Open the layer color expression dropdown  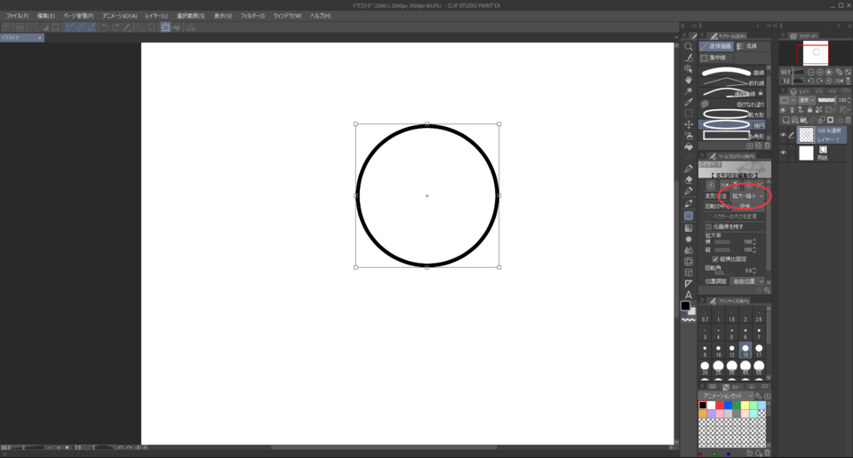pyautogui.click(x=787, y=100)
